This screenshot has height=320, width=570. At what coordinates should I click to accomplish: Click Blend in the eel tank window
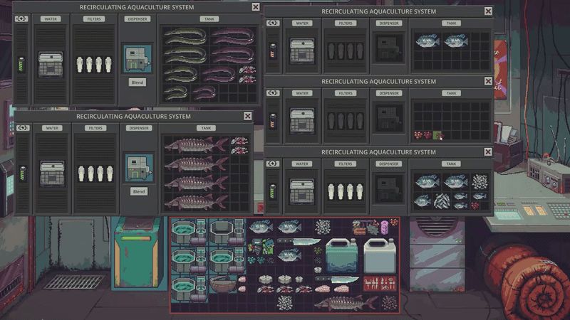coord(138,82)
